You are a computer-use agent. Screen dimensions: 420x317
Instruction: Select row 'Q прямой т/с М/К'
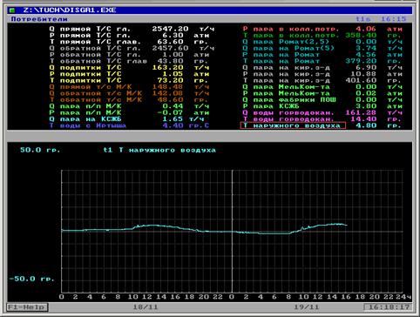tap(129, 87)
